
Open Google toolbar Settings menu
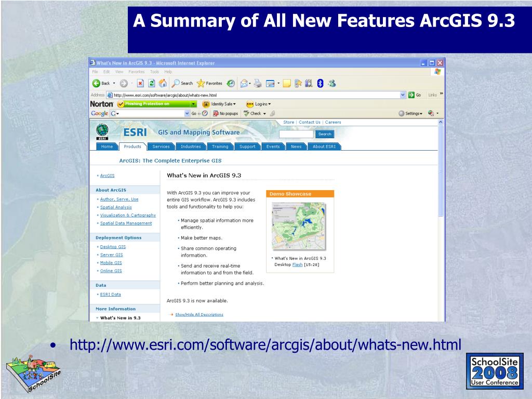point(410,113)
